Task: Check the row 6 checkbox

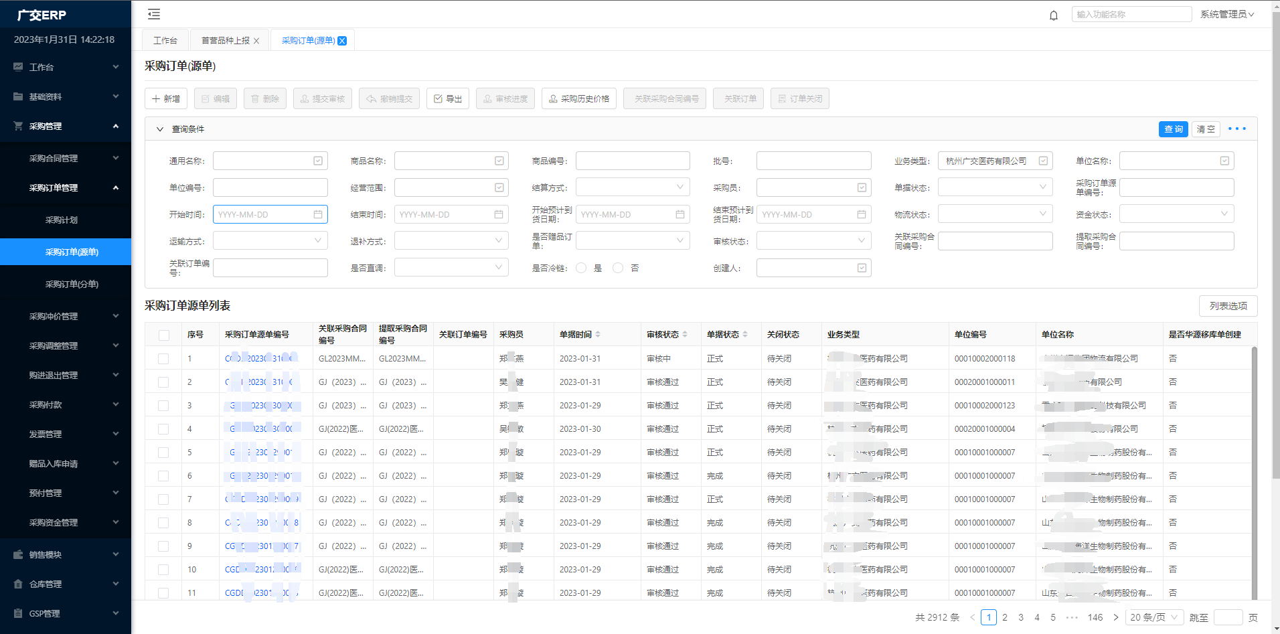Action: 163,476
